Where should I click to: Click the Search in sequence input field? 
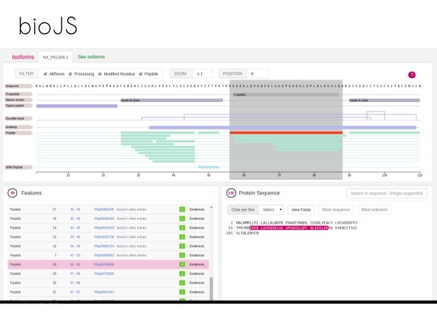click(387, 193)
